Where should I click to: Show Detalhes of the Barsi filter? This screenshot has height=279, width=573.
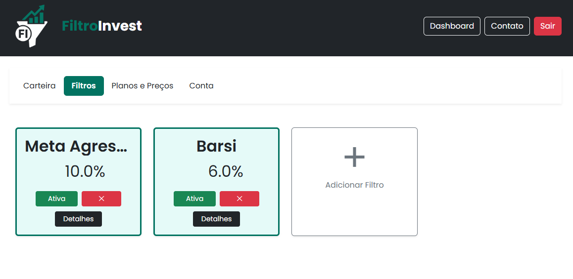click(x=216, y=219)
